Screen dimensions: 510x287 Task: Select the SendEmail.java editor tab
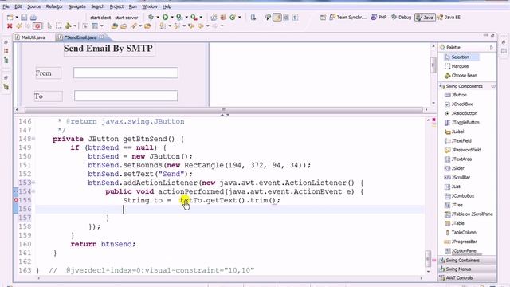80,37
